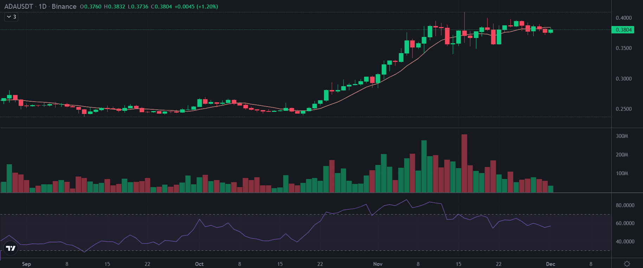This screenshot has height=268, width=643.
Task: Click the 1D interval label
Action: 43,6
